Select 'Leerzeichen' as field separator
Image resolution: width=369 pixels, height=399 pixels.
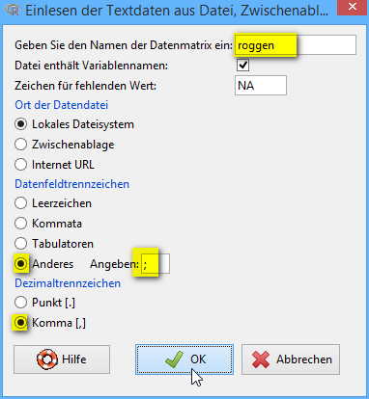coord(20,203)
